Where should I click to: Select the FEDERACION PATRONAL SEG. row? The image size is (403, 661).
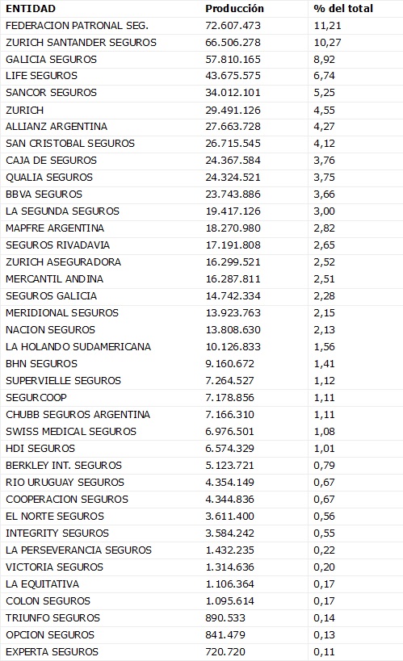(202, 26)
